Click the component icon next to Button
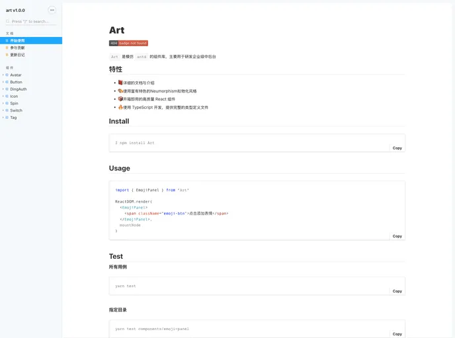 coord(7,82)
